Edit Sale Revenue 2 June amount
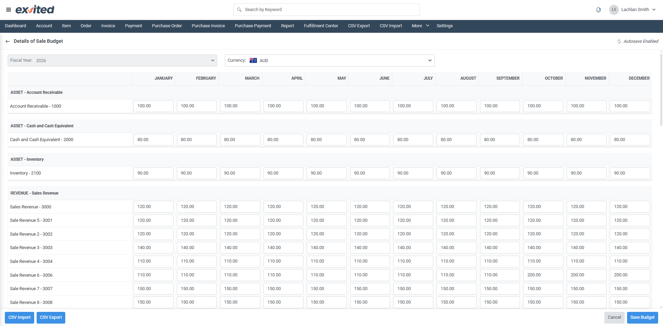The image size is (663, 326). click(x=370, y=234)
